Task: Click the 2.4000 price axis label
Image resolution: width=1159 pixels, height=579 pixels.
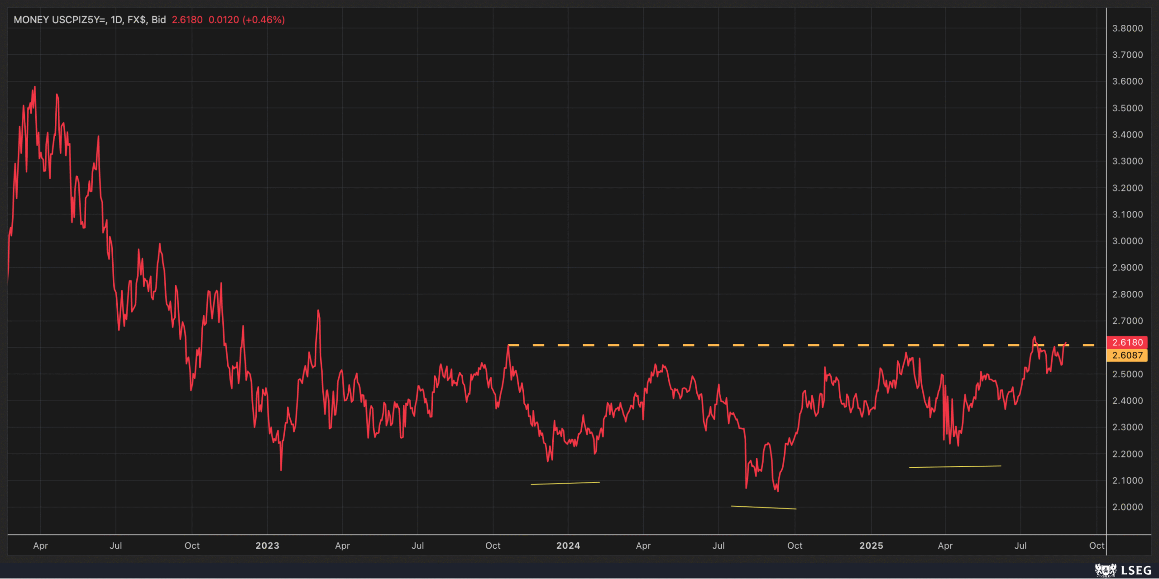Action: pyautogui.click(x=1127, y=401)
